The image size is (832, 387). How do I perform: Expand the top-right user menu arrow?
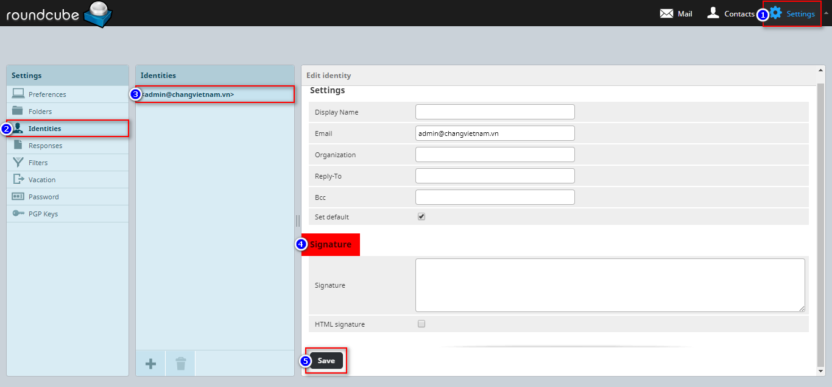point(826,13)
